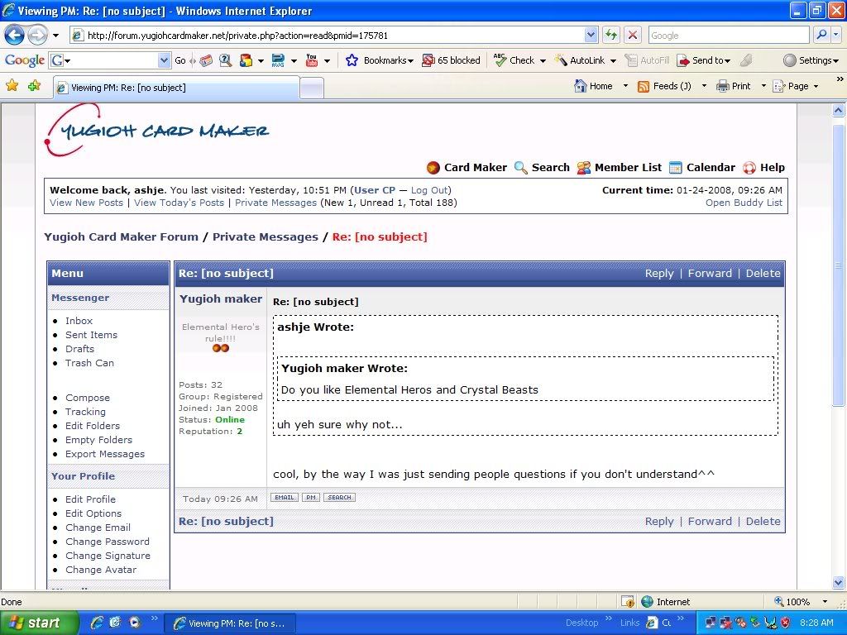This screenshot has height=635, width=847.
Task: Expand the address bar URL dropdown
Action: (x=591, y=36)
